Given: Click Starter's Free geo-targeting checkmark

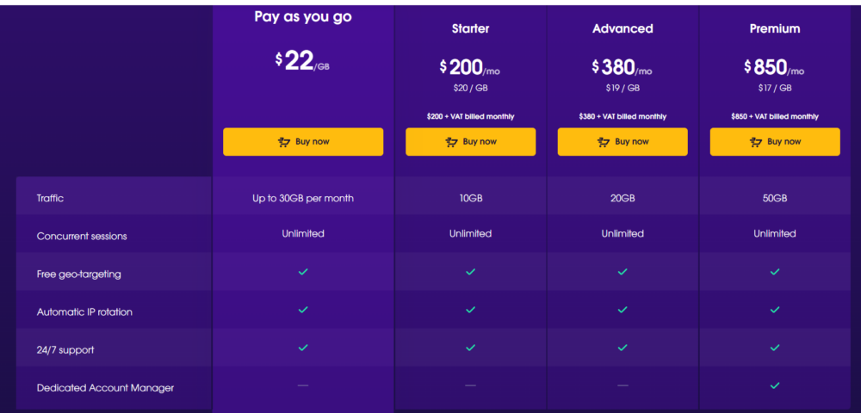Looking at the screenshot, I should click(x=470, y=272).
